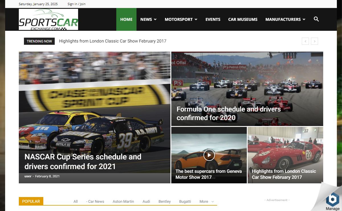The height and width of the screenshot is (211, 342).
Task: Select the Bentley filter tab
Action: (165, 201)
